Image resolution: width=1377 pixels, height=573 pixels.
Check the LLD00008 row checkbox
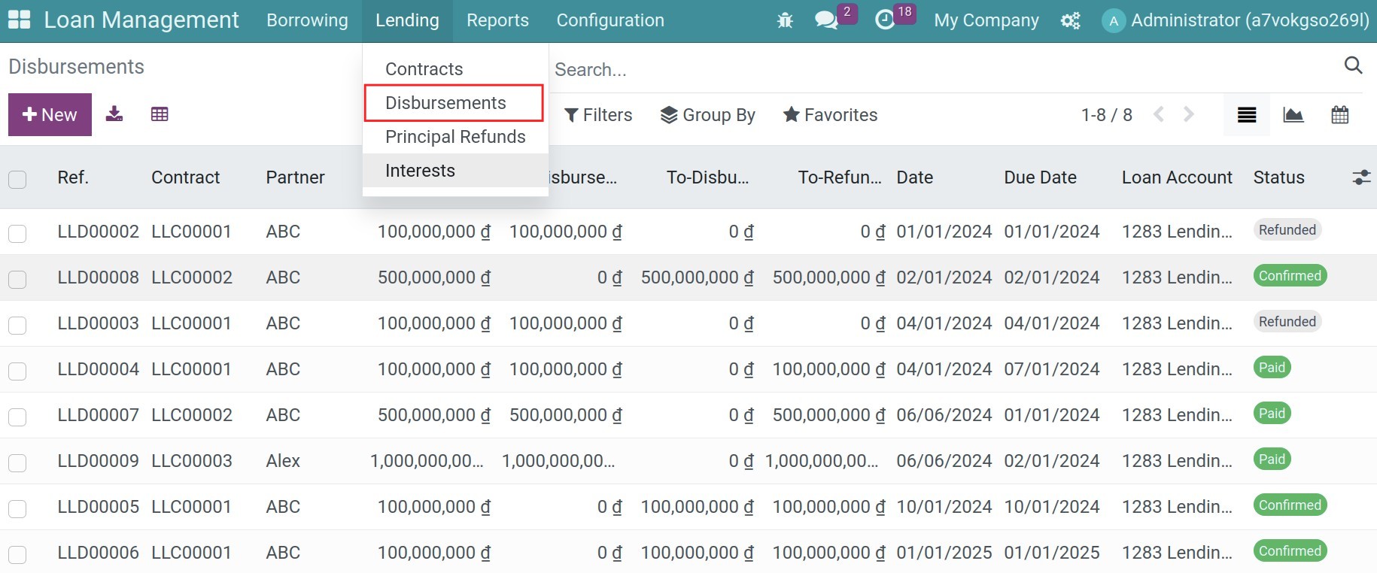pyautogui.click(x=17, y=279)
